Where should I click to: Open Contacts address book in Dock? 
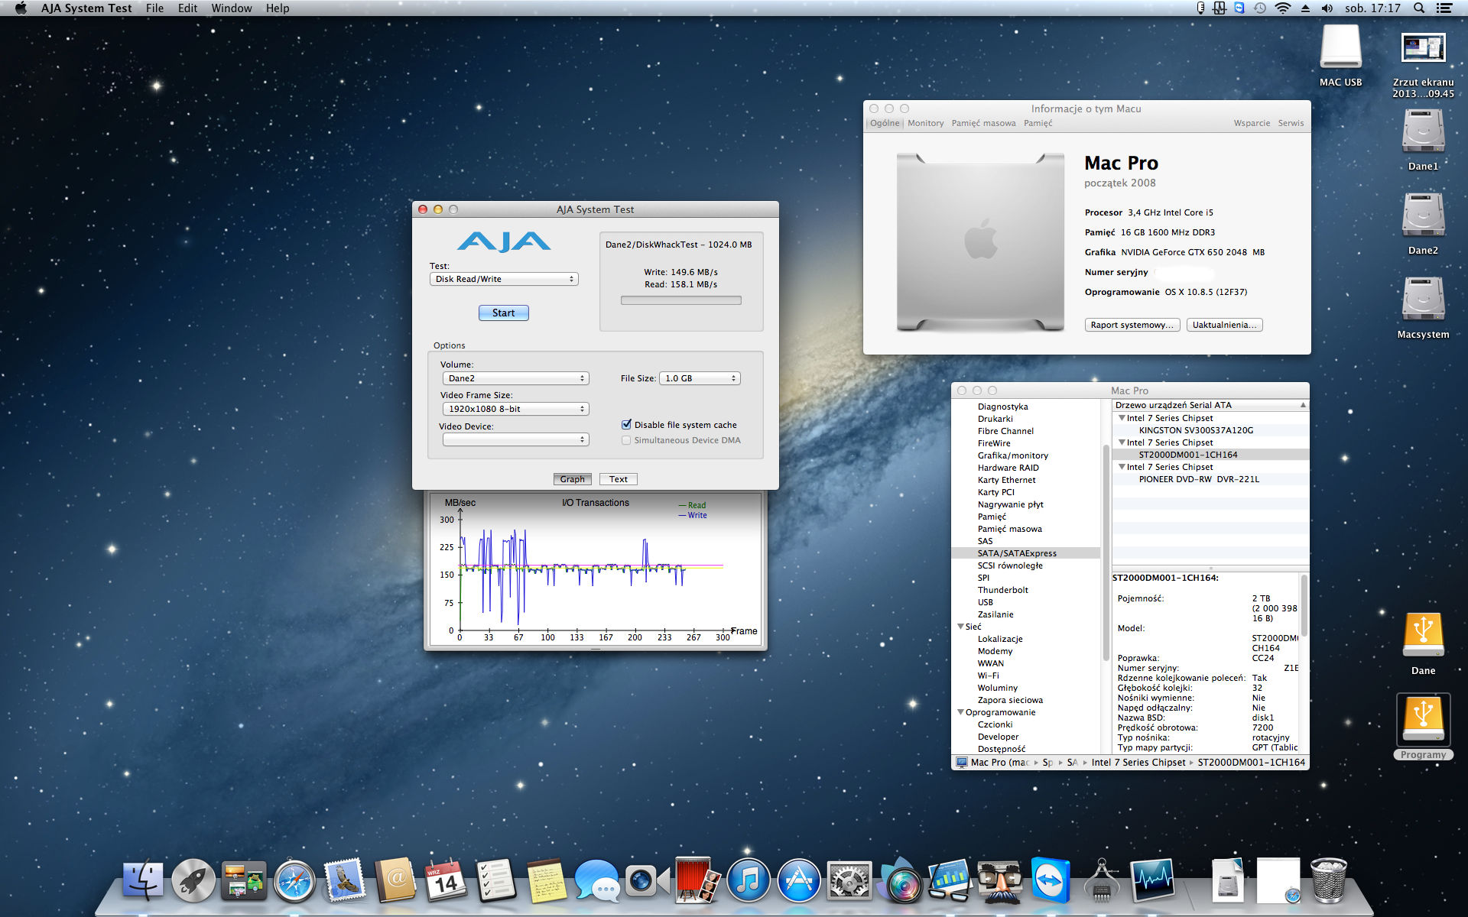[x=395, y=880]
